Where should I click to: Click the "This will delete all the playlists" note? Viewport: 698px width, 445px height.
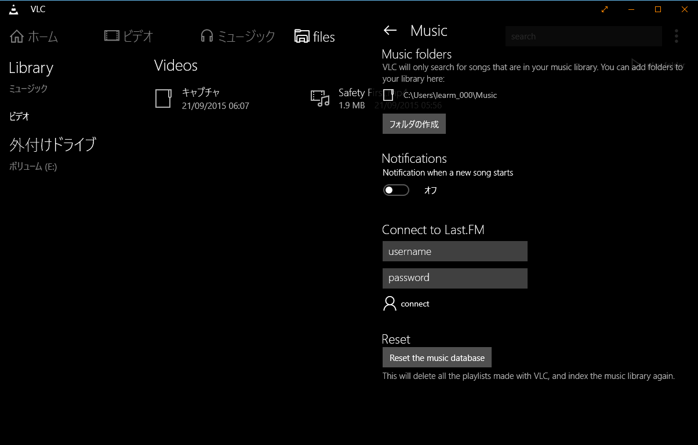(529, 376)
